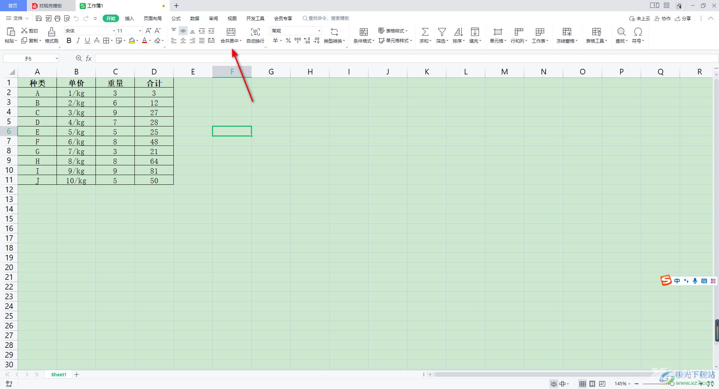
Task: Switch to the 页面布局 Page Layout tab
Action: point(152,18)
